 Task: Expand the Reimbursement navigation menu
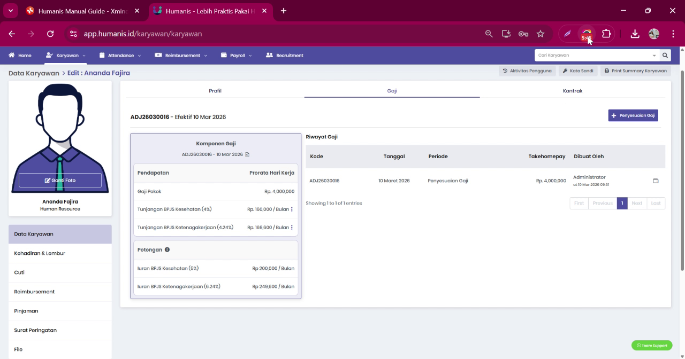point(181,55)
